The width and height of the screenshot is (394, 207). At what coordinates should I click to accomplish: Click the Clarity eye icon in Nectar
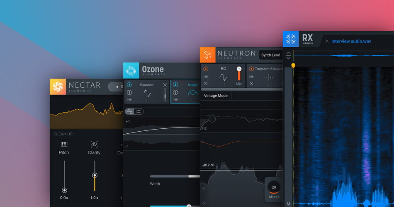click(x=94, y=144)
